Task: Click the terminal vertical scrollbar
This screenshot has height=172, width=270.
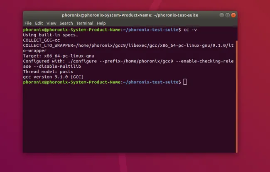Action: (237, 96)
